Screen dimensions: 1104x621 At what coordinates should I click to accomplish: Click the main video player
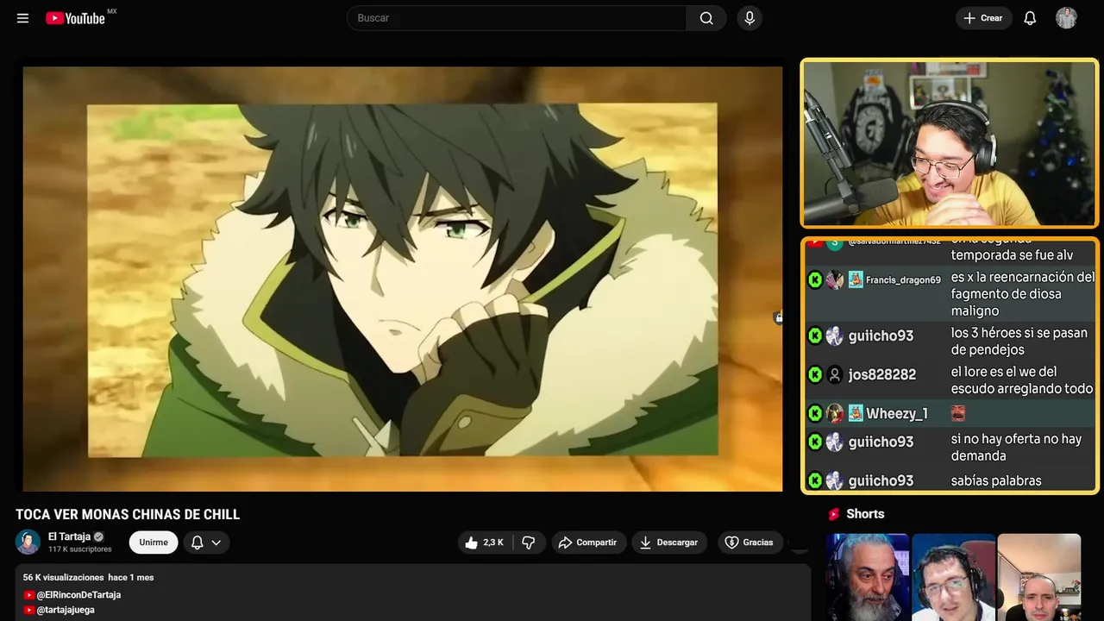click(402, 279)
